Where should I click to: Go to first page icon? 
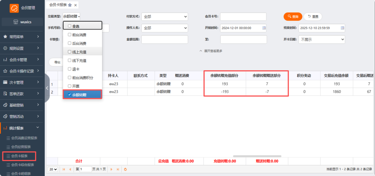point(64,169)
